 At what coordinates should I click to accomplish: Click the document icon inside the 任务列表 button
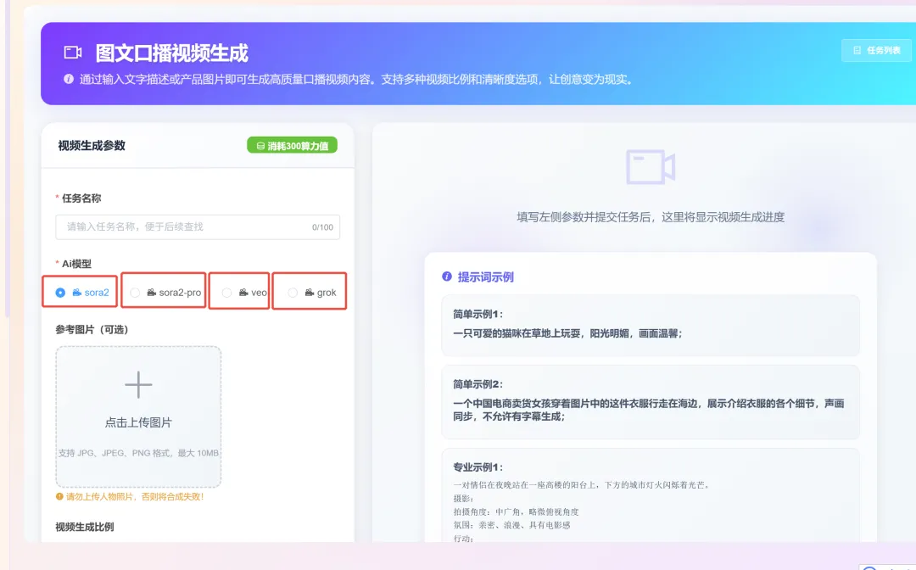pyautogui.click(x=857, y=50)
